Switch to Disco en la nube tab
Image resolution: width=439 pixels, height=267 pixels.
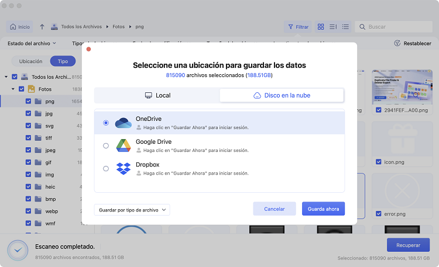(x=282, y=95)
